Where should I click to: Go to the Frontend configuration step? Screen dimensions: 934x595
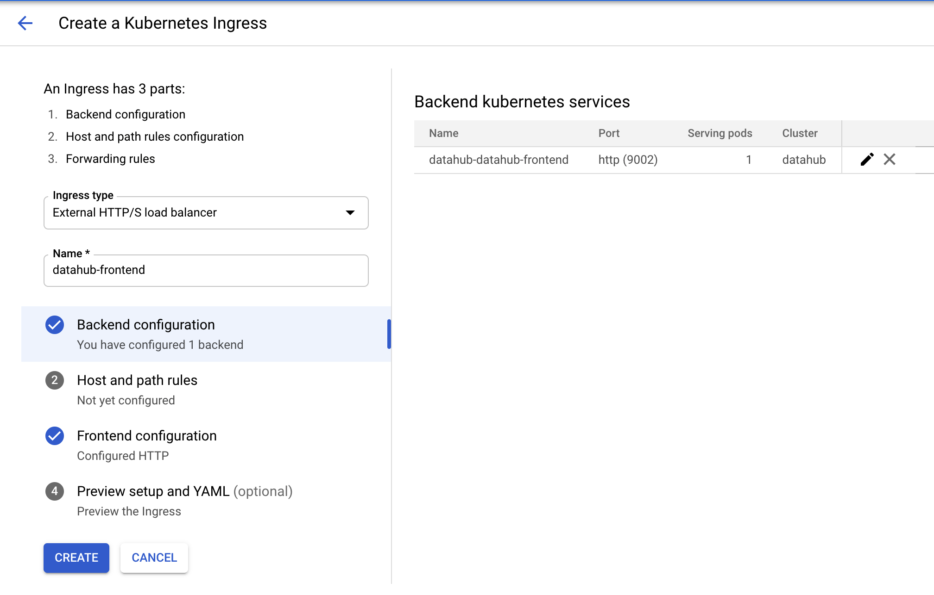click(147, 436)
